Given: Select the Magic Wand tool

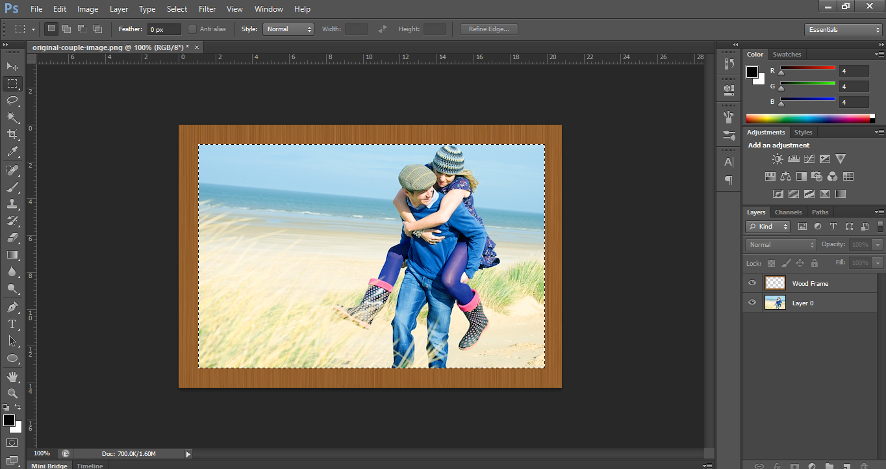Looking at the screenshot, I should [x=12, y=118].
